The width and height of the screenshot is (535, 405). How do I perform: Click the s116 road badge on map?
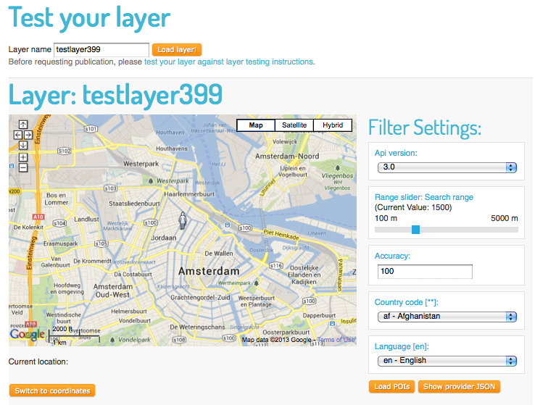pyautogui.click(x=276, y=265)
